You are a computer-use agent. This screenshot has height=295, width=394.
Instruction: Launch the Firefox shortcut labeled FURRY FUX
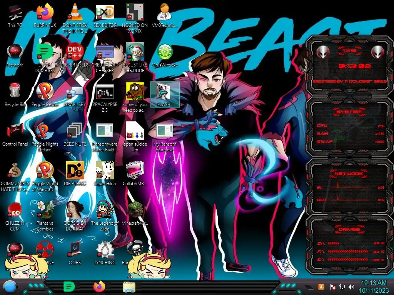[x=45, y=16]
